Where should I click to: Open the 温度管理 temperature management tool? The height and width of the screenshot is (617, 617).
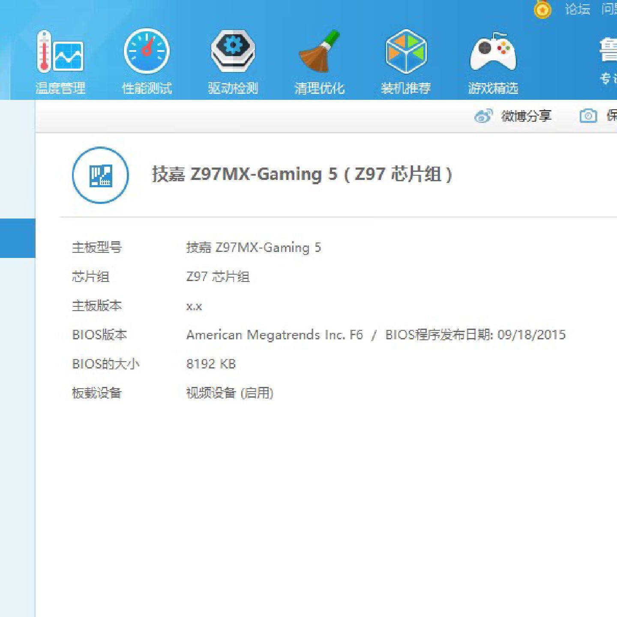click(60, 60)
